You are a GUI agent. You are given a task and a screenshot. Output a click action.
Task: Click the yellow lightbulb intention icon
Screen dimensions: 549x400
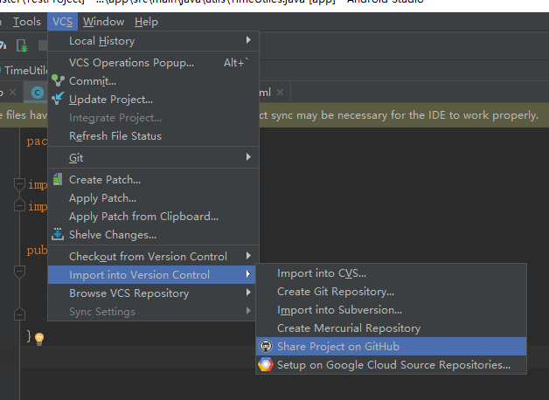39,339
